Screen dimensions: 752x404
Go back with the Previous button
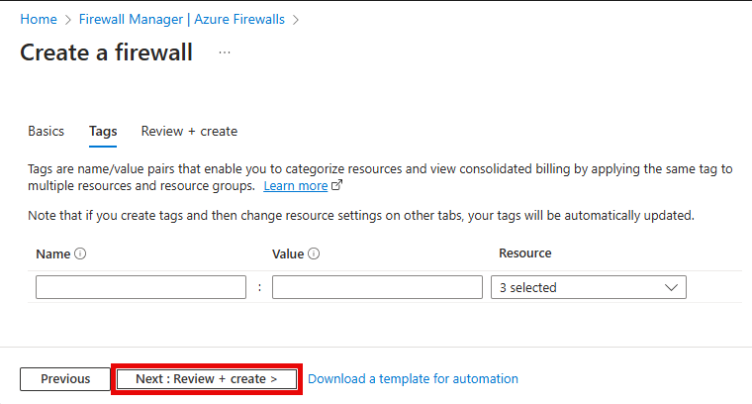tap(65, 379)
